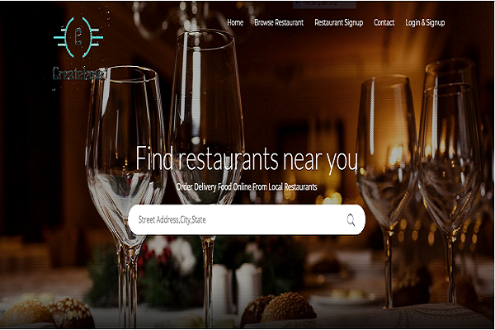
Task: Open the Contact page link
Action: coord(384,22)
